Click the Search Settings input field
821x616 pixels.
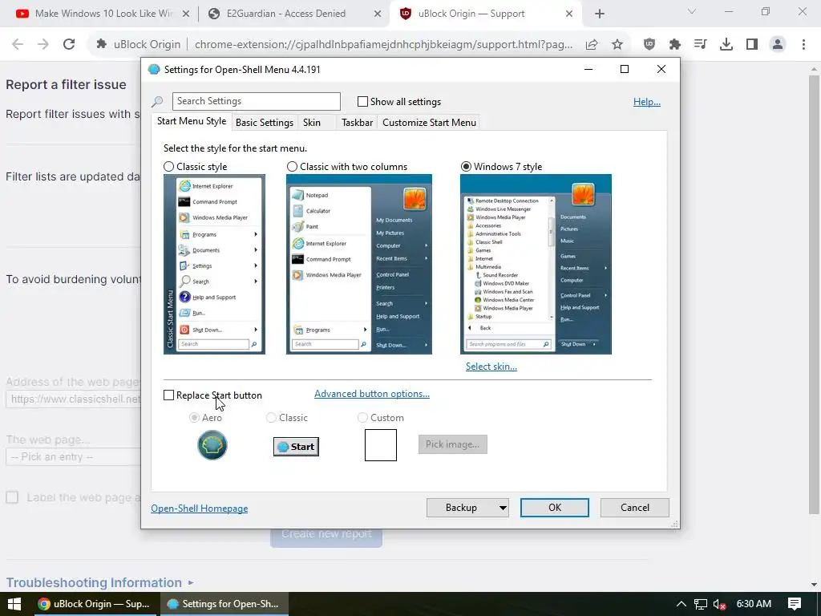point(256,101)
